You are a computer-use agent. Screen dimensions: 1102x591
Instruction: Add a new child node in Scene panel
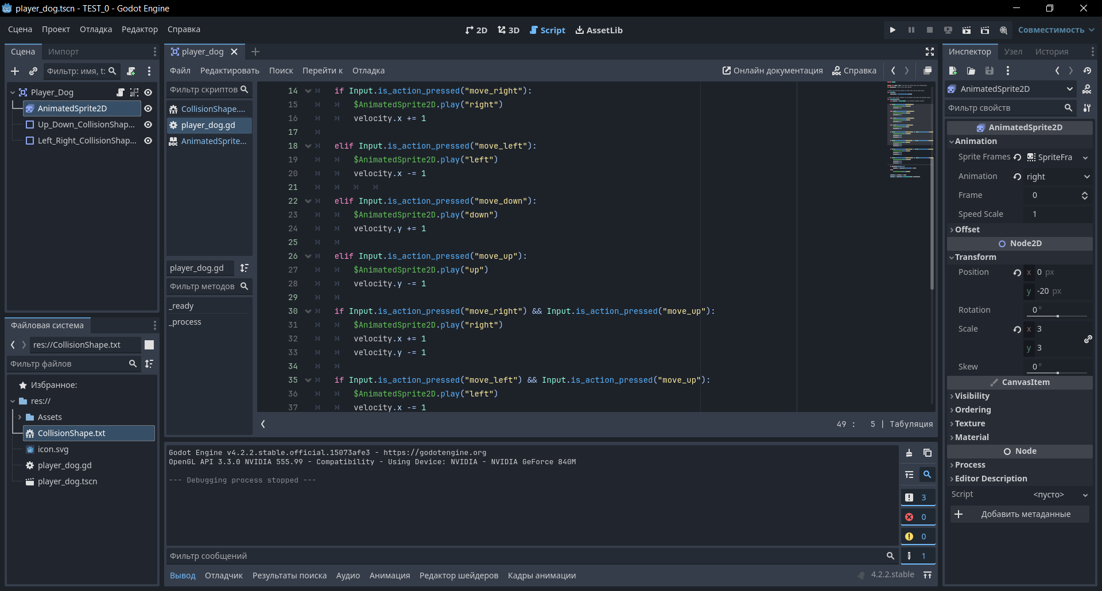coord(15,71)
